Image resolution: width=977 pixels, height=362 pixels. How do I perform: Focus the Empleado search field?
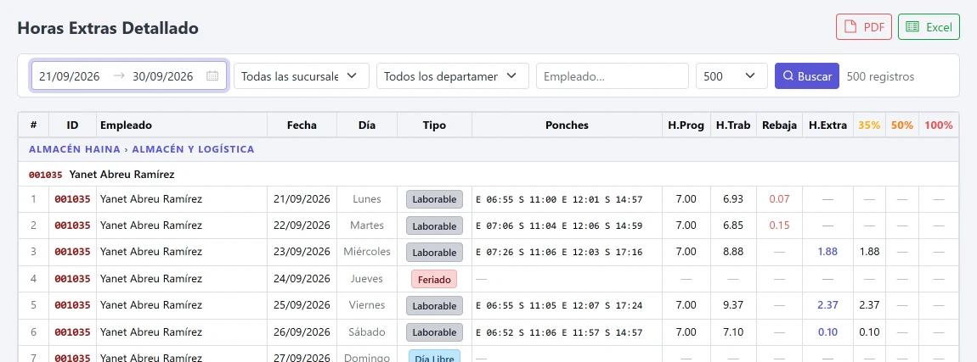(613, 76)
